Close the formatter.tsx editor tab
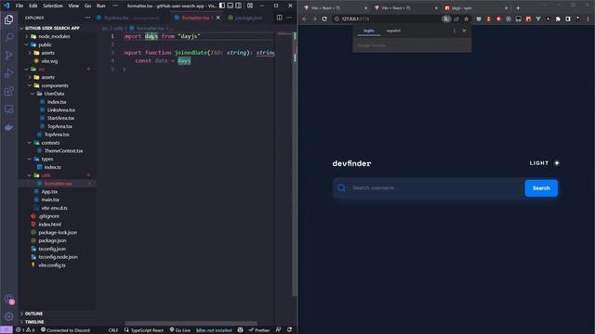Viewport: 595px width, 334px height. point(218,18)
